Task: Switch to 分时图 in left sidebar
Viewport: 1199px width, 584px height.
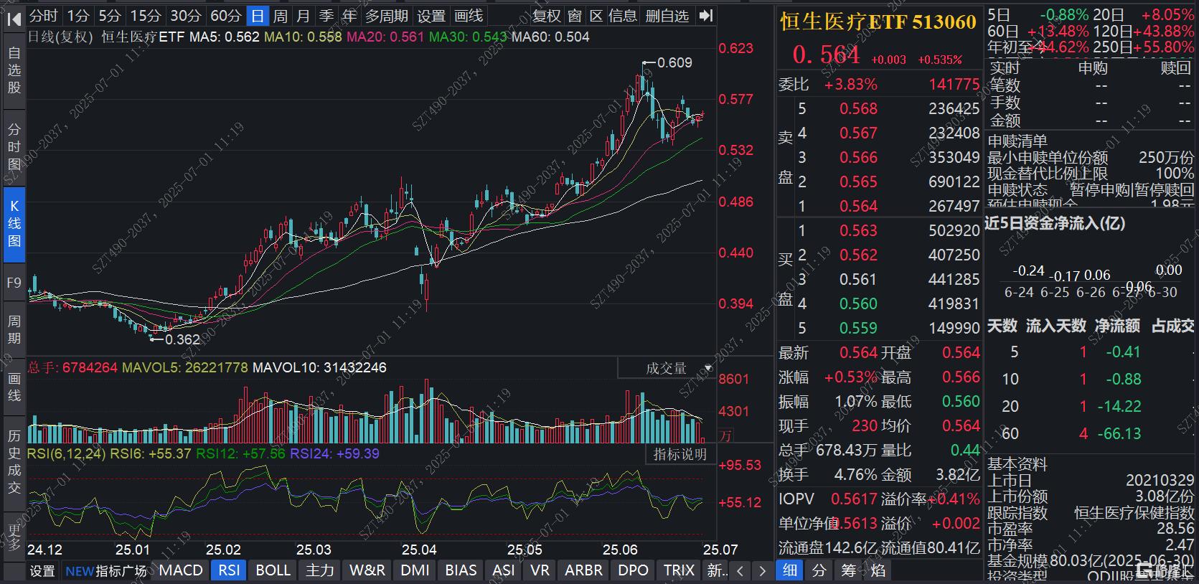Action: point(14,147)
